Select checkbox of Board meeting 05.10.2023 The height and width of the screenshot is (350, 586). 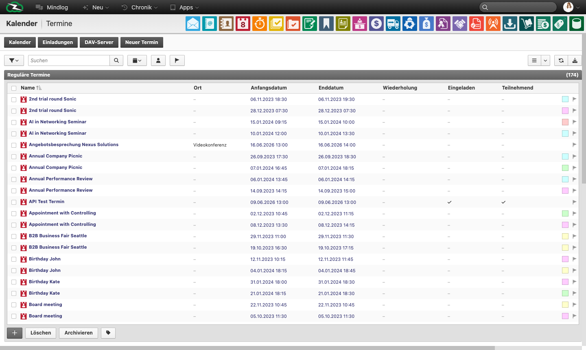14,316
